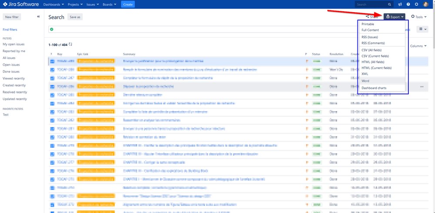This screenshot has width=435, height=213.
Task: Choose RSS (Issues) export option
Action: 382,37
